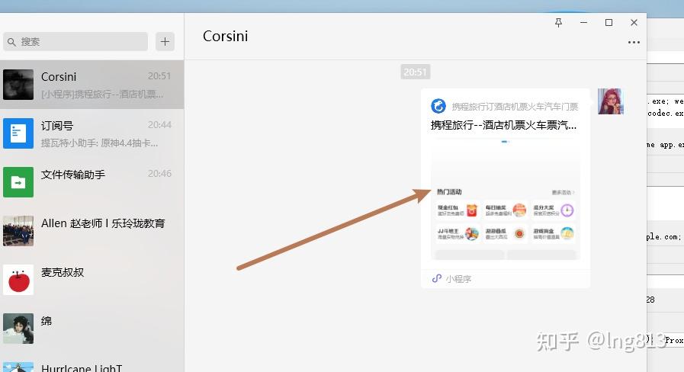This screenshot has width=684, height=372.
Task: Click the sender avatar beside the message
Action: point(611,101)
